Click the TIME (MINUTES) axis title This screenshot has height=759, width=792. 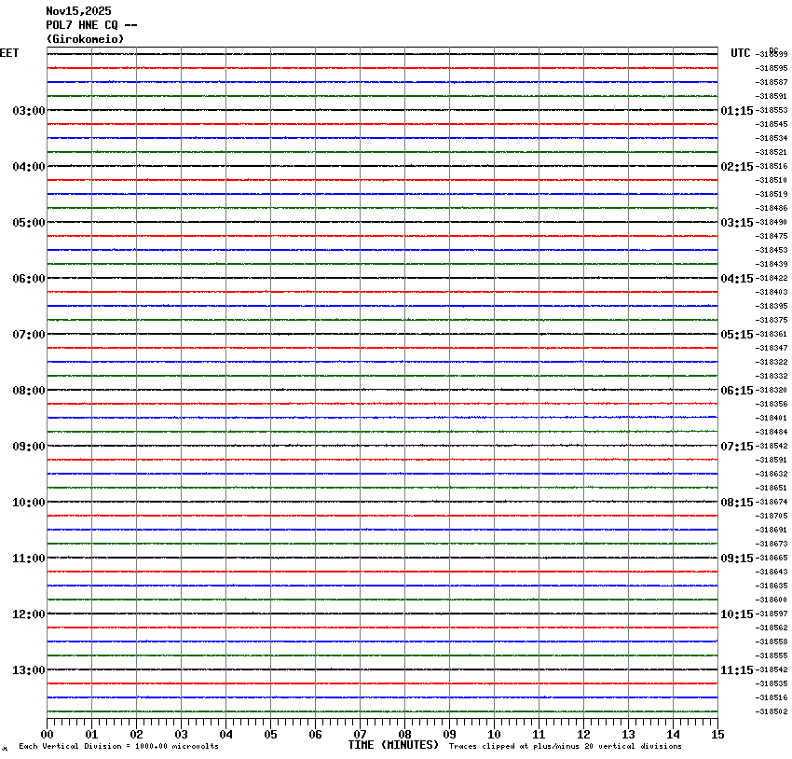coord(393,745)
